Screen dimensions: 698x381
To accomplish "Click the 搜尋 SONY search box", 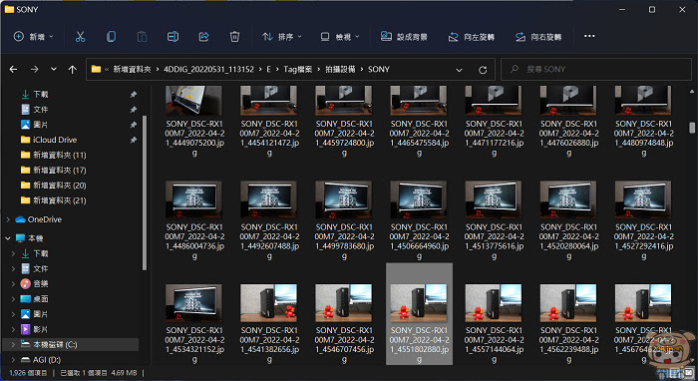I will pos(596,70).
